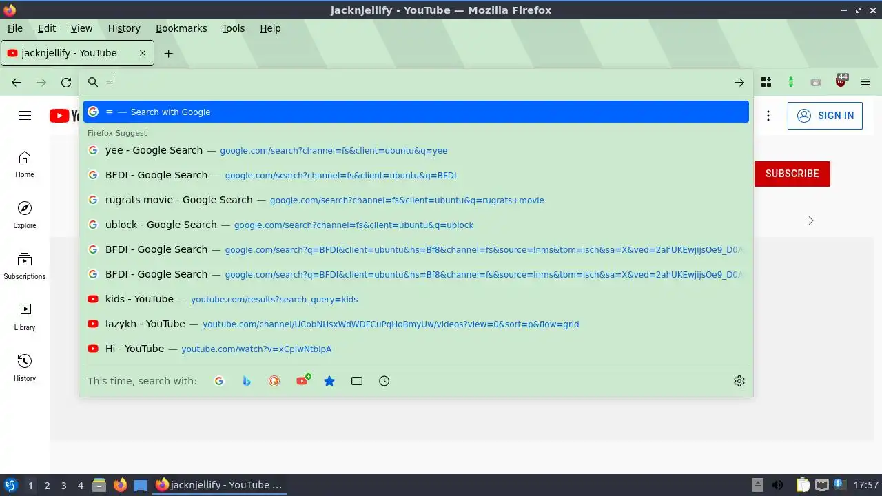
Task: Open Explore in YouTube sidebar
Action: click(25, 216)
